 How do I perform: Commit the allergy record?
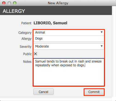click(94, 92)
